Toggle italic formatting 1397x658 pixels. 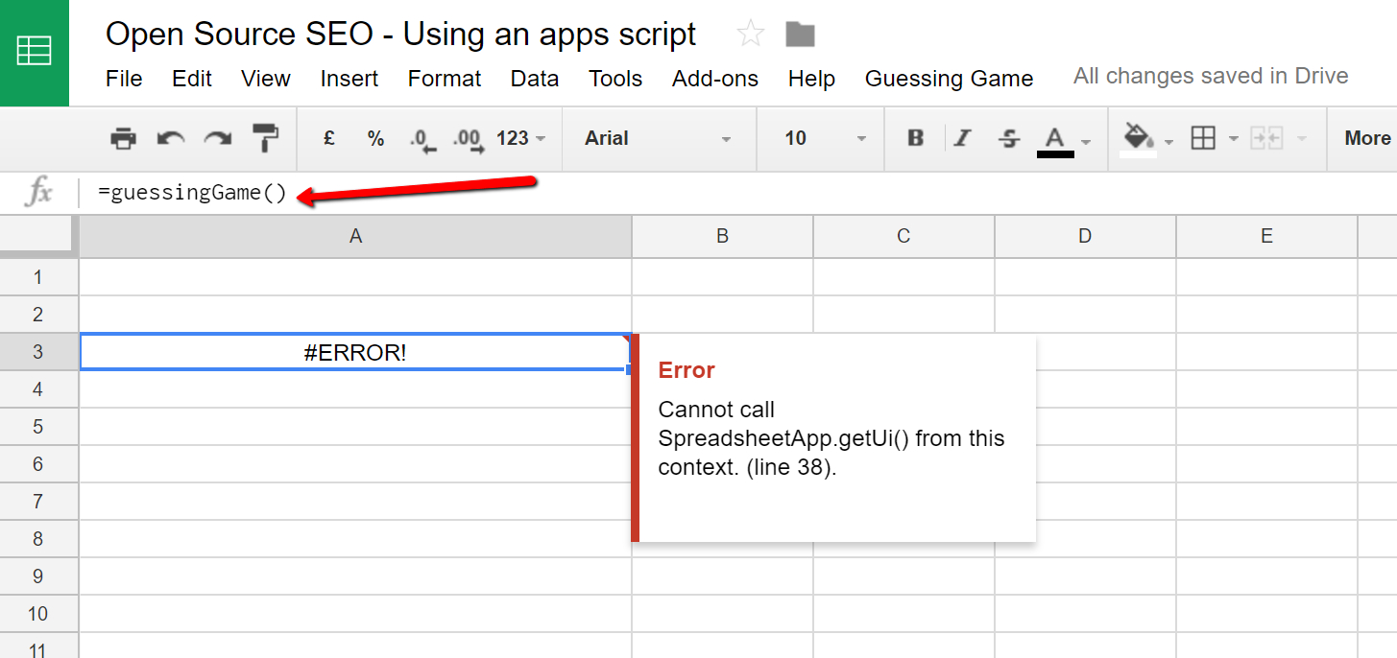pos(962,138)
